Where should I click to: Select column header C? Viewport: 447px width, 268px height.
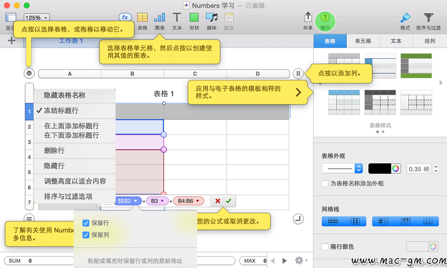click(195, 74)
